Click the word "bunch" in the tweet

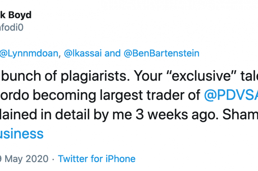[21, 76]
